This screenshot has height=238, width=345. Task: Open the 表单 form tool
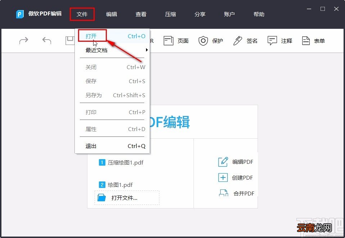coord(314,41)
